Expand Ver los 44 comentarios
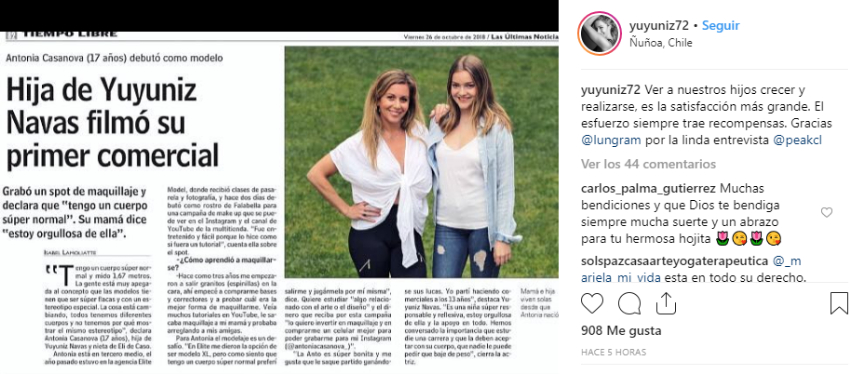The height and width of the screenshot is (374, 851). 649,164
